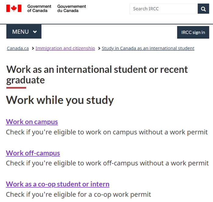Click the main heading Work as an international student
This screenshot has width=213, height=202.
click(x=97, y=75)
